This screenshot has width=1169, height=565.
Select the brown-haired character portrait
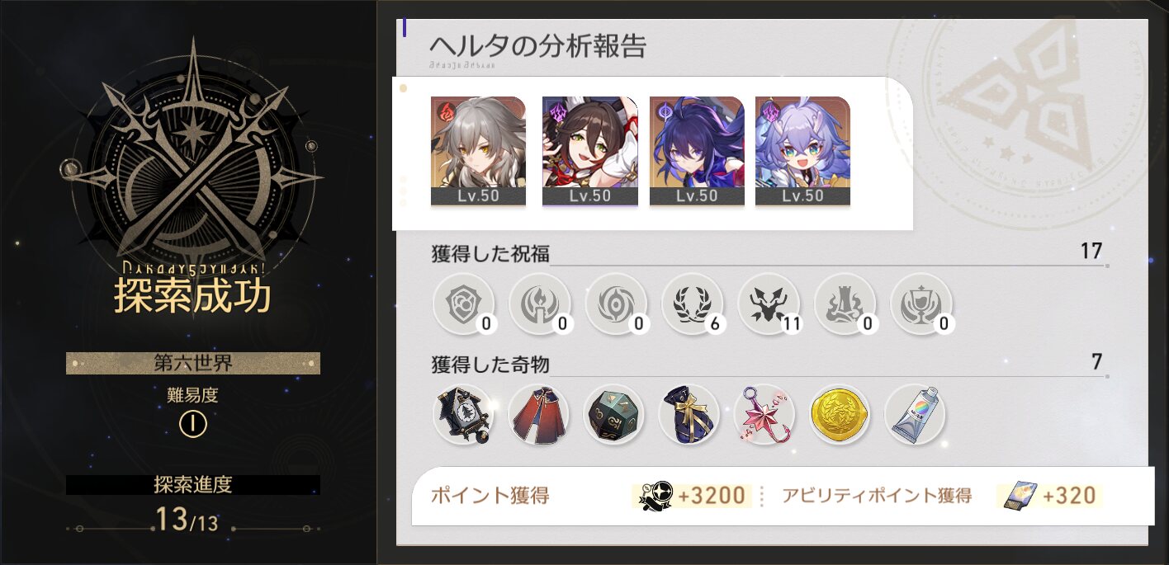pos(589,151)
